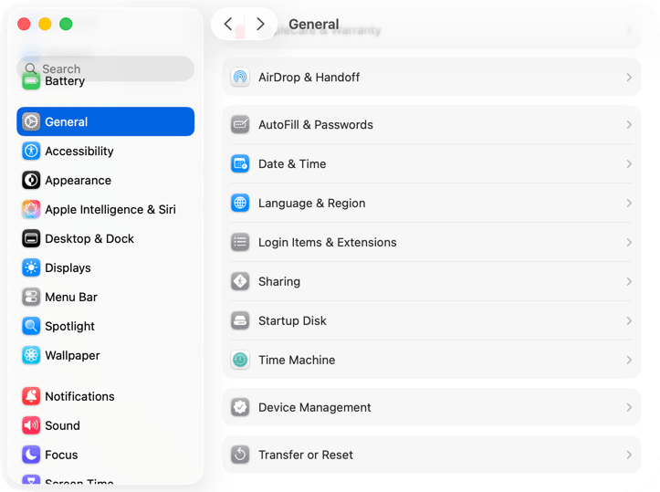
Task: Click the Search field in sidebar
Action: click(x=105, y=68)
